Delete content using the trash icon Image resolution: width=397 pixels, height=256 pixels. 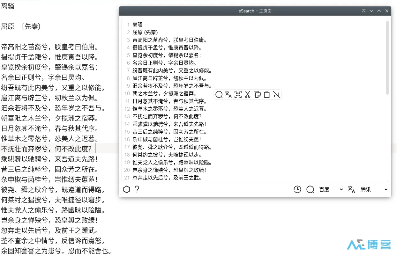tap(267, 94)
